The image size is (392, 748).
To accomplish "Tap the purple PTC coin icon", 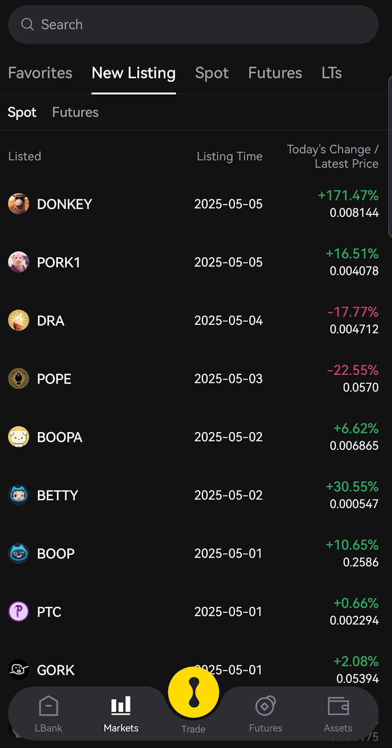I will click(x=19, y=611).
